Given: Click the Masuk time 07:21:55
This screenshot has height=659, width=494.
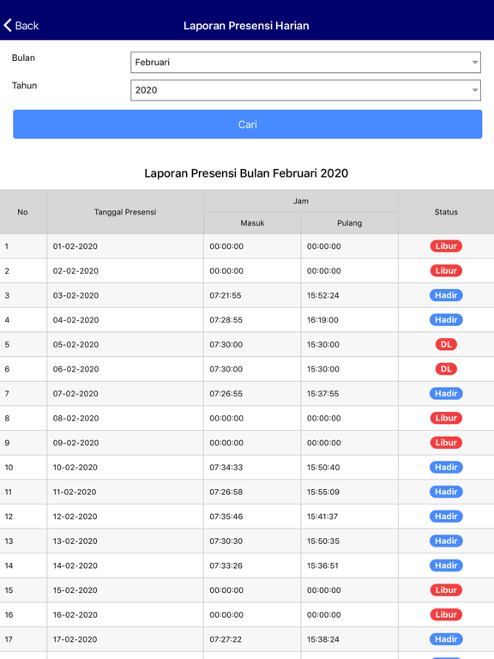Looking at the screenshot, I should [x=226, y=295].
